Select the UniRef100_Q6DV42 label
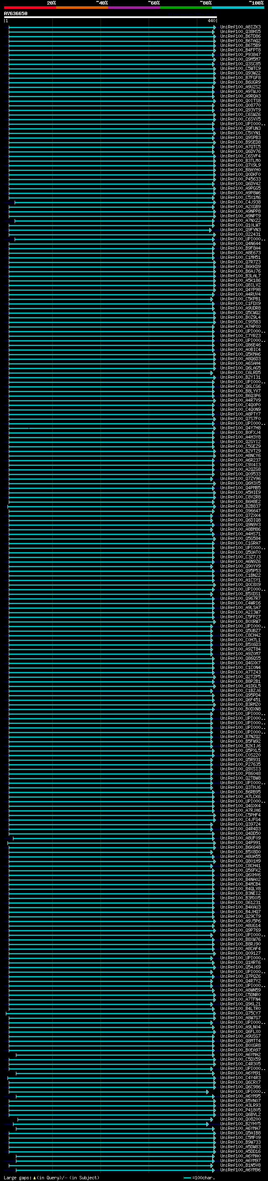 (x=240, y=184)
